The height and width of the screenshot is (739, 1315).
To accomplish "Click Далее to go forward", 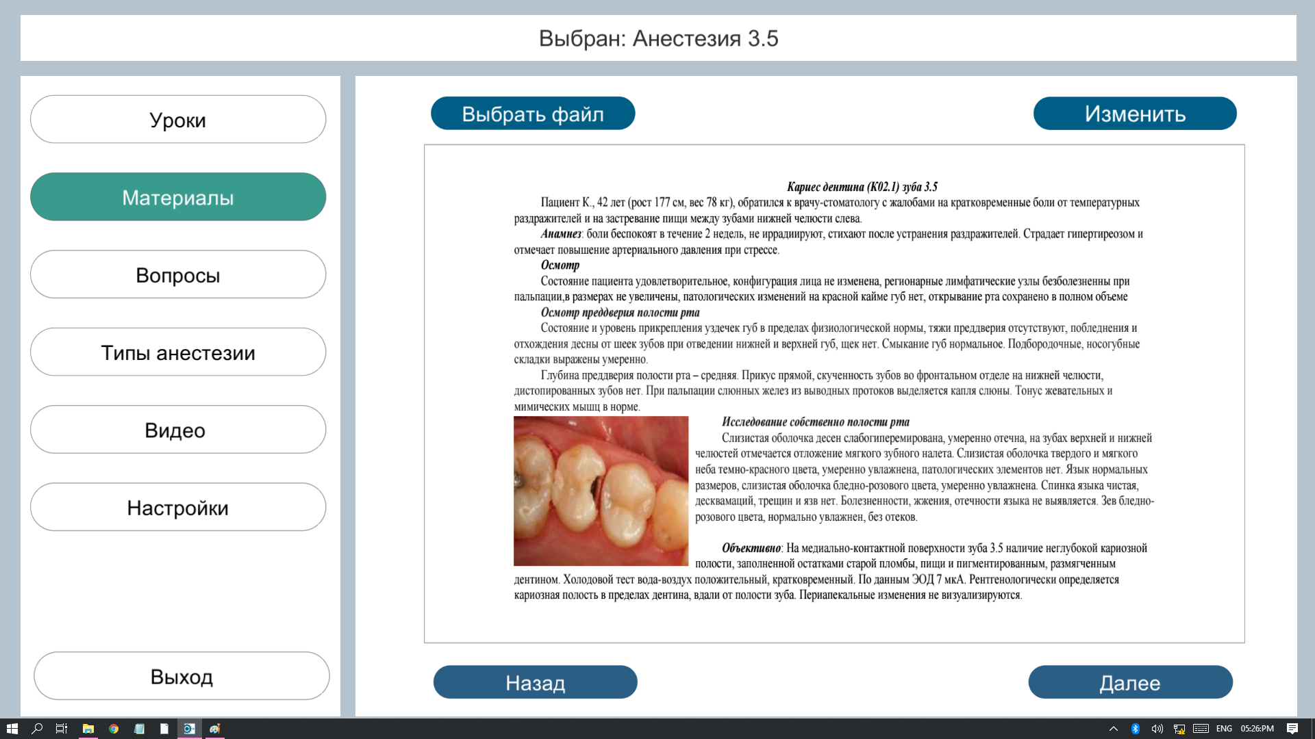I will [1130, 682].
